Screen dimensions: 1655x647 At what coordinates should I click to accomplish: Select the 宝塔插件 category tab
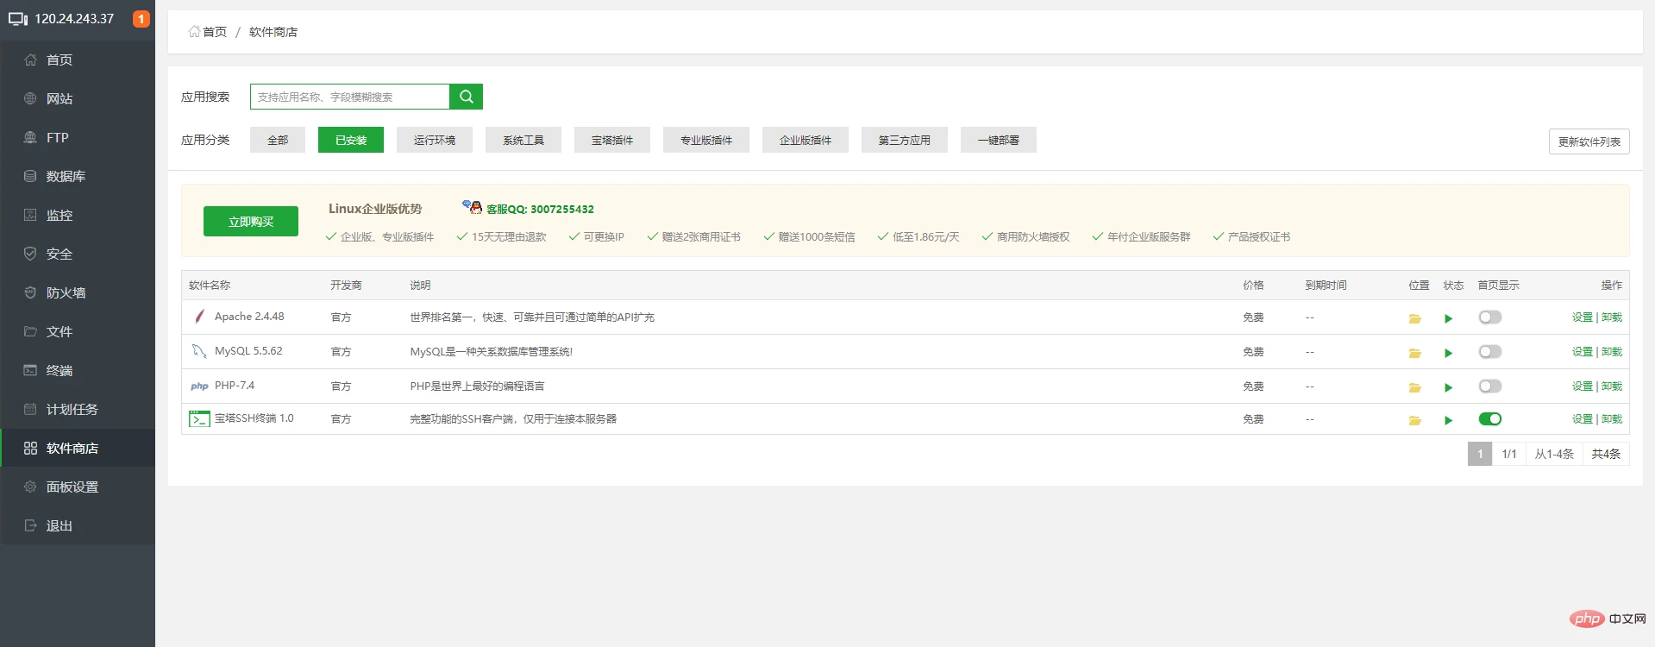click(612, 140)
